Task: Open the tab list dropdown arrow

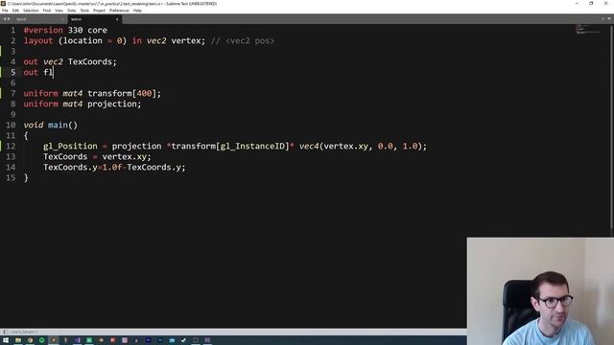Action: pyautogui.click(x=609, y=19)
